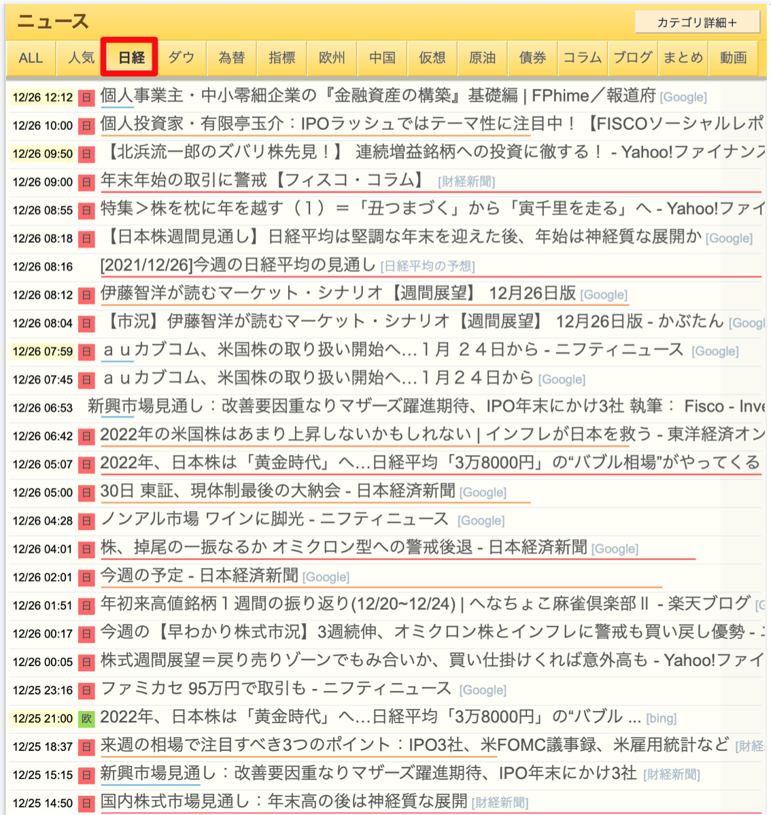
Task: Open the ダウ tab
Action: click(x=182, y=58)
